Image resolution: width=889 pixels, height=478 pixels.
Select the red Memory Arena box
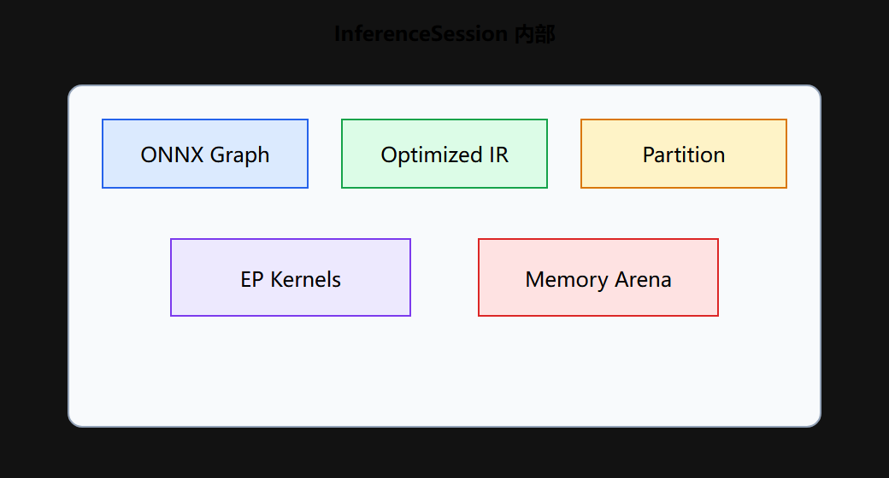598,277
